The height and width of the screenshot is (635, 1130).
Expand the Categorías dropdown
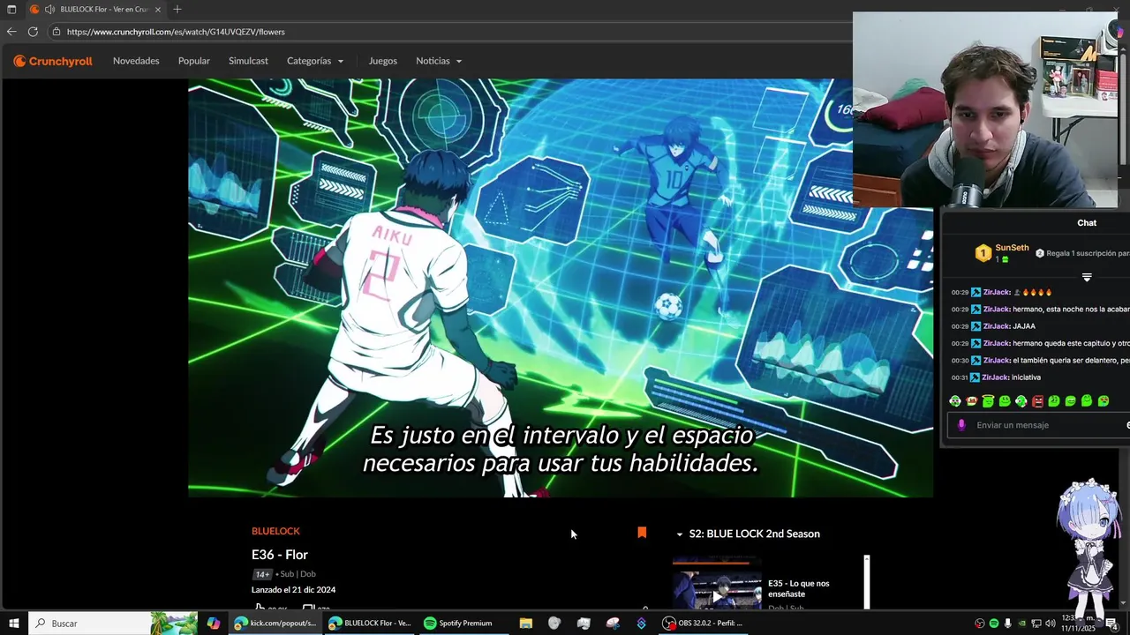coord(315,61)
